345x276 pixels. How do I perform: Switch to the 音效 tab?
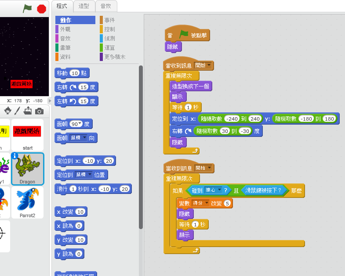(106, 6)
